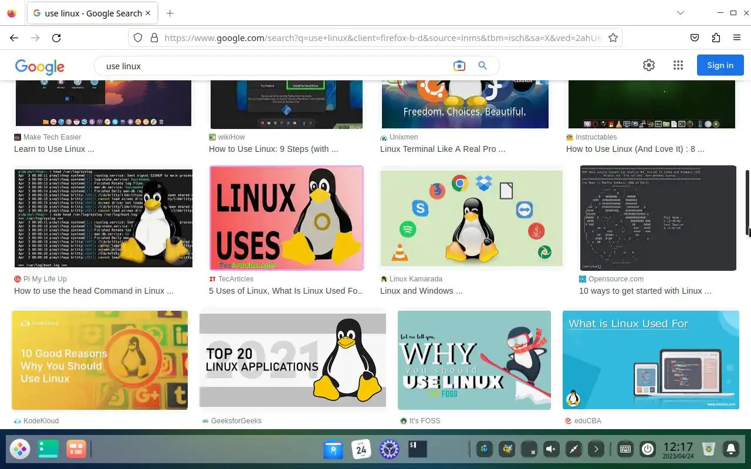The width and height of the screenshot is (751, 469).
Task: Open the system settings gear in the dock
Action: click(x=389, y=450)
